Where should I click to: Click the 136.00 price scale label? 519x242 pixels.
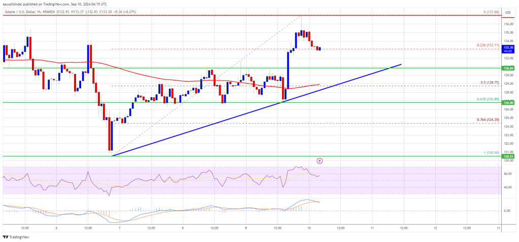[508, 24]
